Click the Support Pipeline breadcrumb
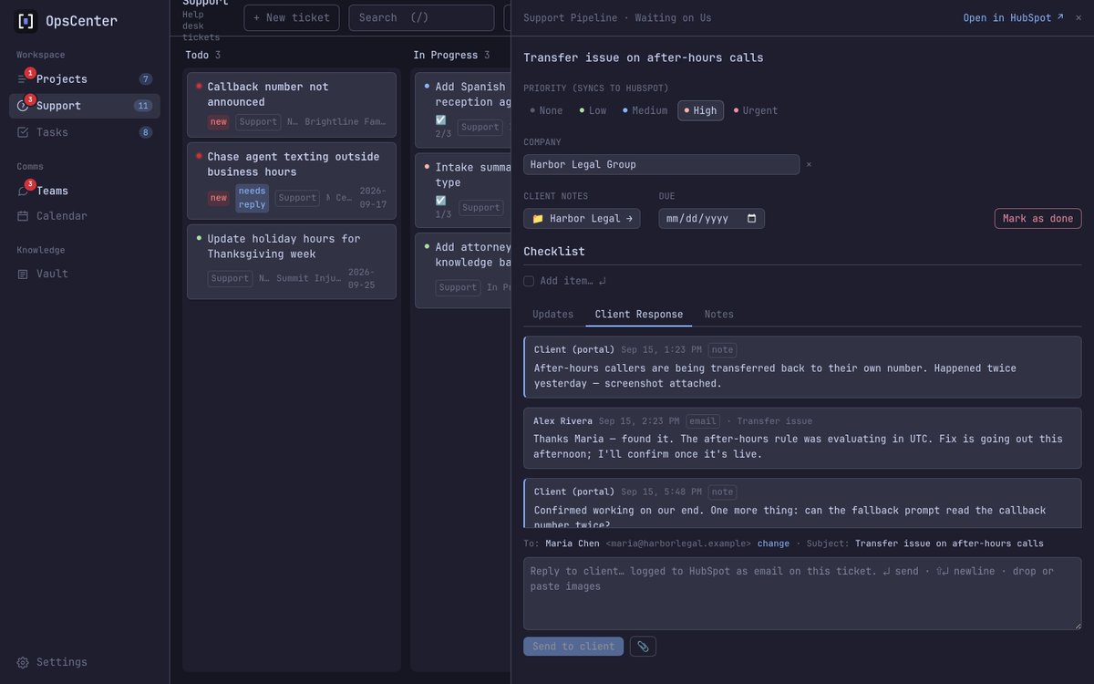This screenshot has width=1094, height=684. pos(570,17)
